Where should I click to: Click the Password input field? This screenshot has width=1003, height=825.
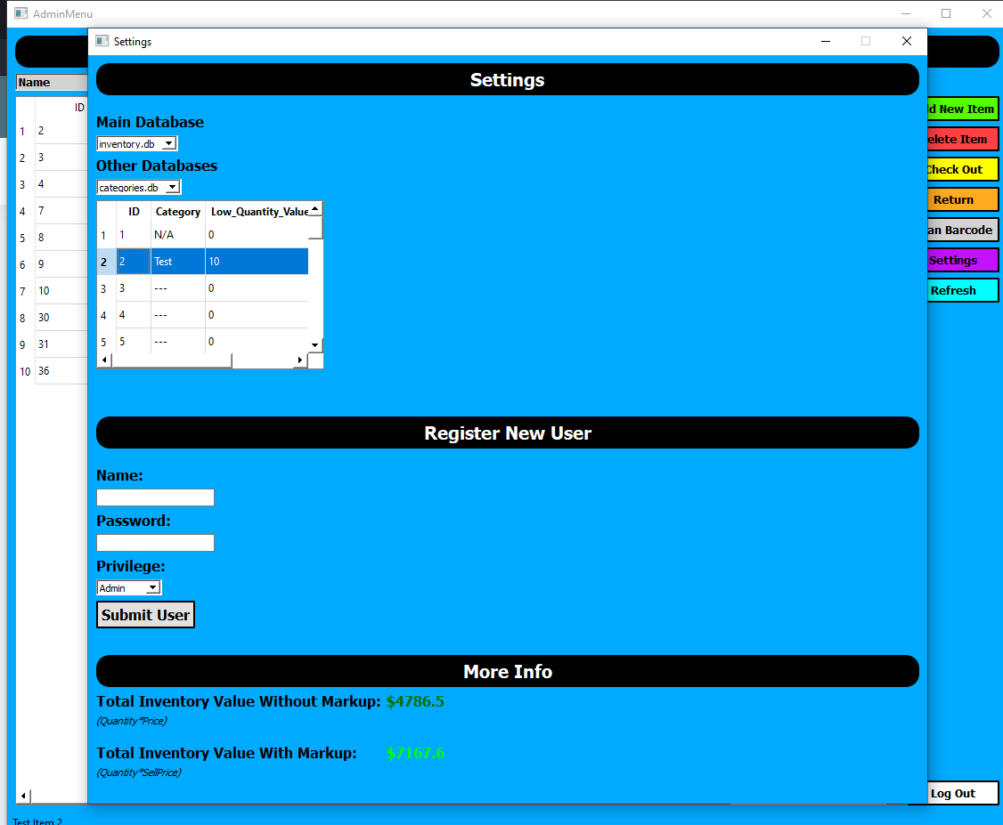coord(155,543)
